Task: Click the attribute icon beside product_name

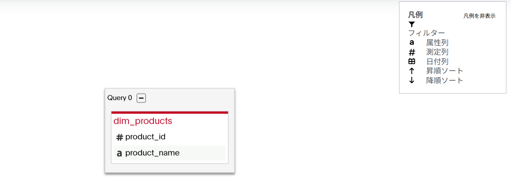Action: 119,153
